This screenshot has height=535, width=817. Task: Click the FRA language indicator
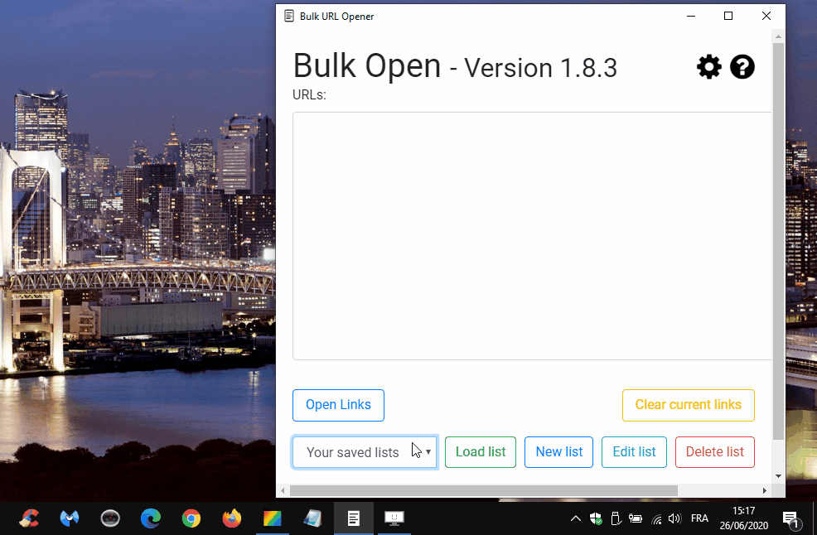tap(699, 518)
